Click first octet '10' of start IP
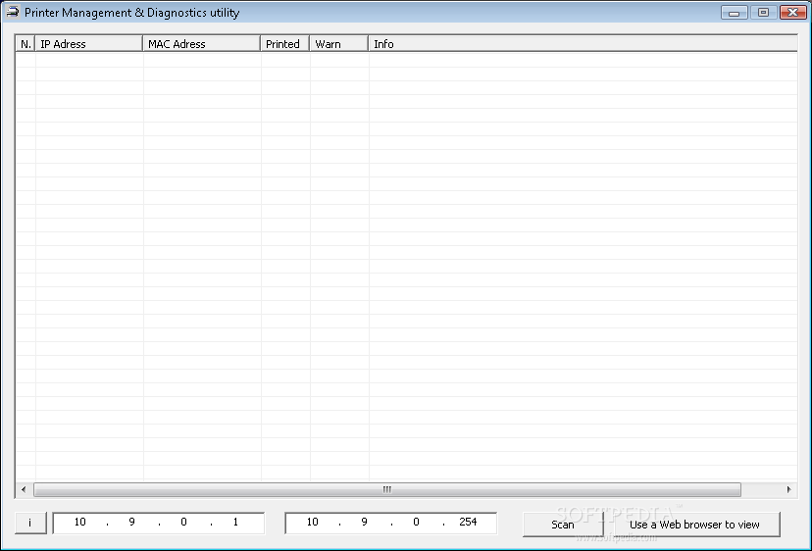Screen dimensions: 812x551 (79, 522)
